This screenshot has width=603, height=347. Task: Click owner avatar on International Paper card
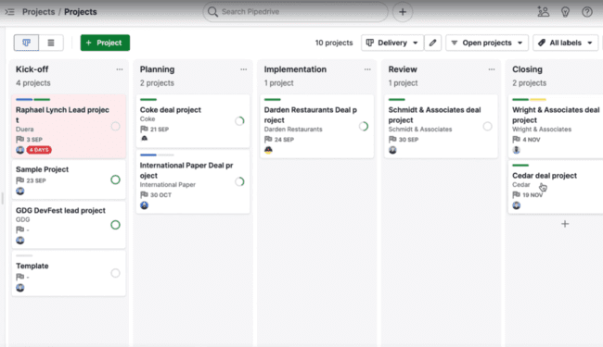tap(145, 205)
